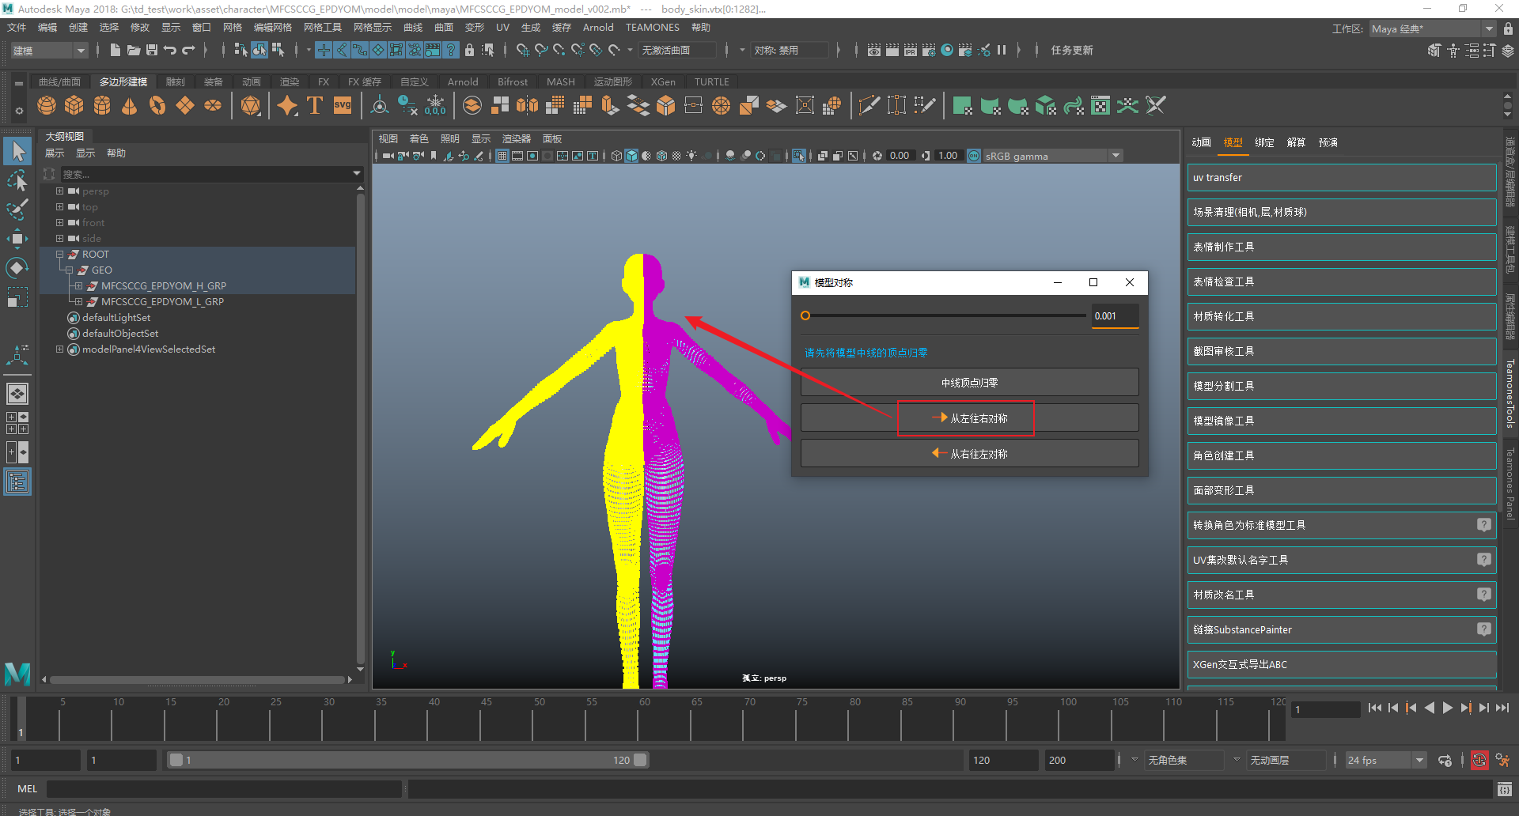Click the 从右往左对称 button
Viewport: 1519px width, 816px height.
coord(969,454)
